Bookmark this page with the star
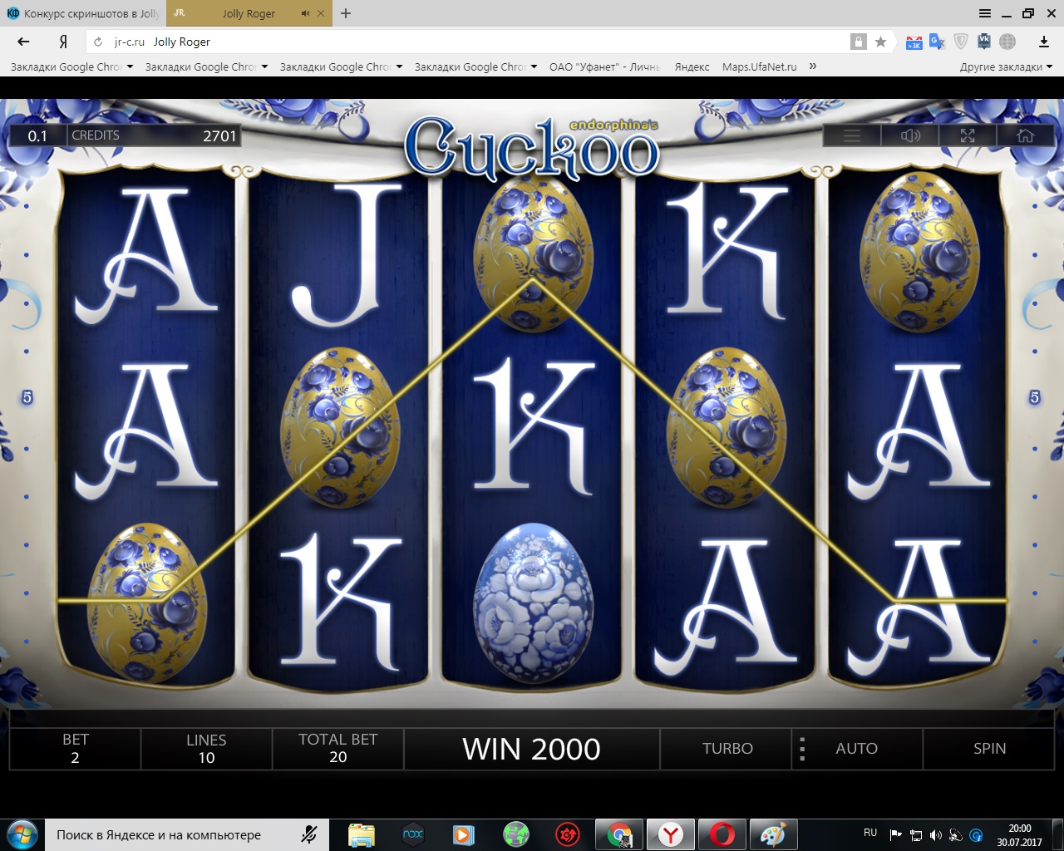Image resolution: width=1064 pixels, height=851 pixels. (881, 42)
